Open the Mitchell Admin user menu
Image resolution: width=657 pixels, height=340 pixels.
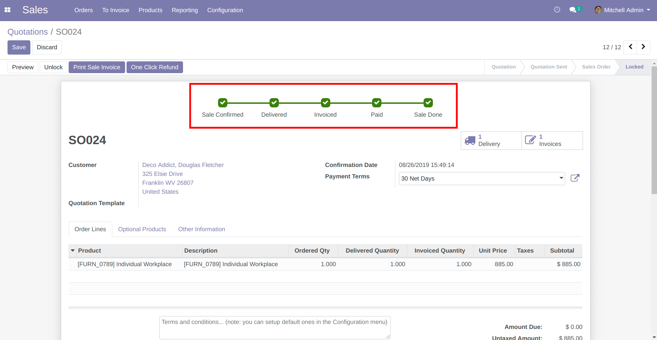point(622,10)
